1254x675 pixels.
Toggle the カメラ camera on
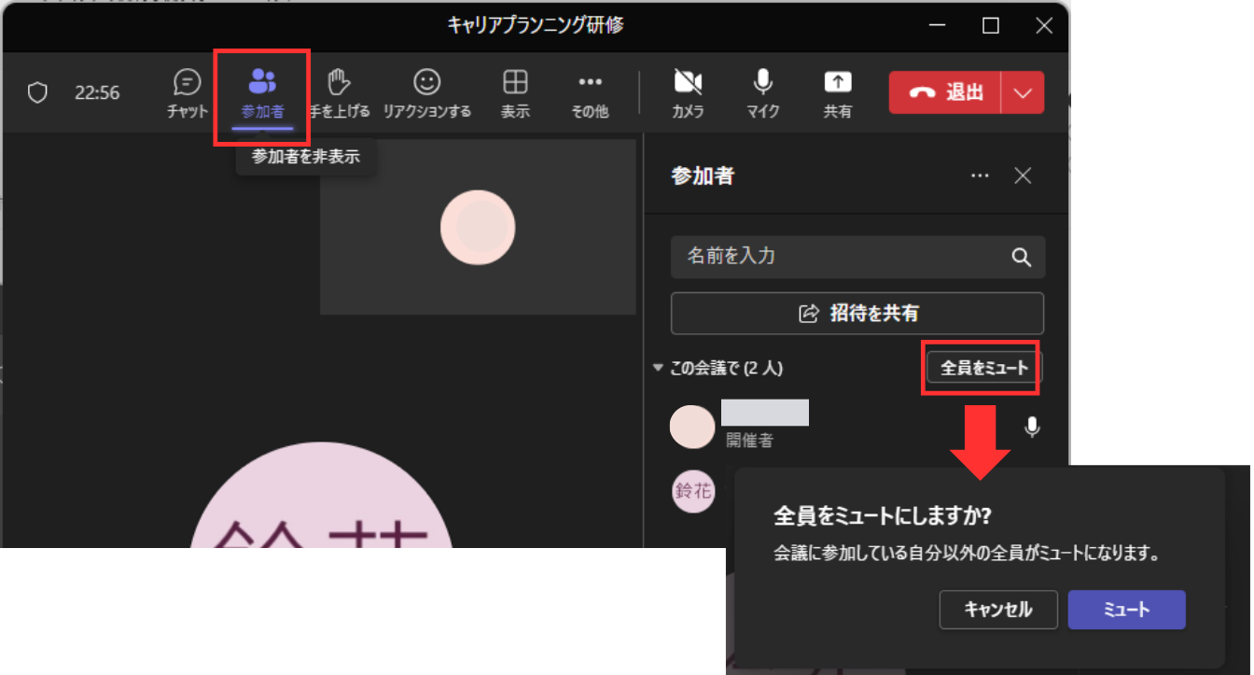pyautogui.click(x=688, y=84)
